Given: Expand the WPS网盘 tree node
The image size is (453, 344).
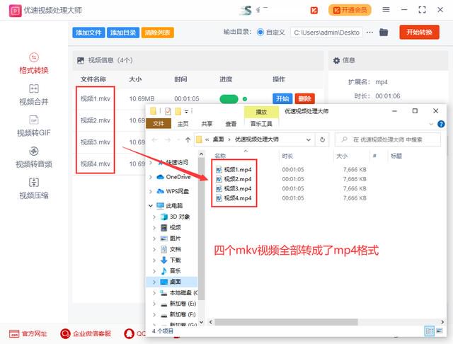Looking at the screenshot, I should pyautogui.click(x=151, y=191).
